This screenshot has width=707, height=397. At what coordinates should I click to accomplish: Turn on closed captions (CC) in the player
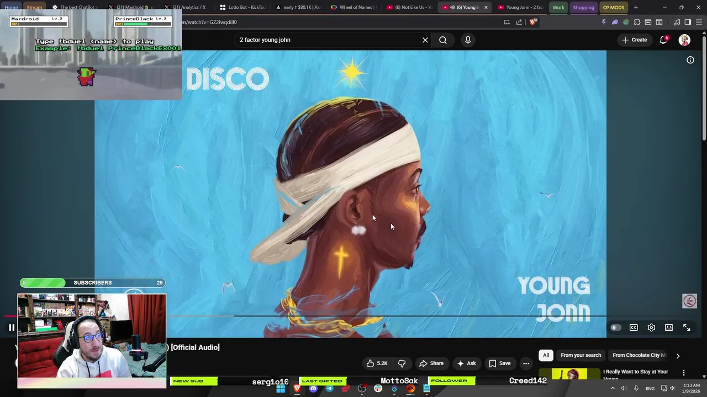634,328
